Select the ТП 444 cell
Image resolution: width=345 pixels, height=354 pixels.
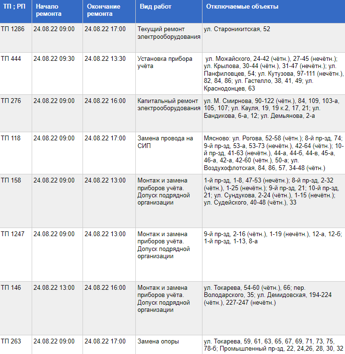(11, 59)
